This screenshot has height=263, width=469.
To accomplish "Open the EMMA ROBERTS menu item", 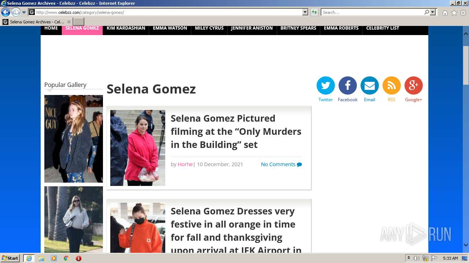I will [341, 28].
